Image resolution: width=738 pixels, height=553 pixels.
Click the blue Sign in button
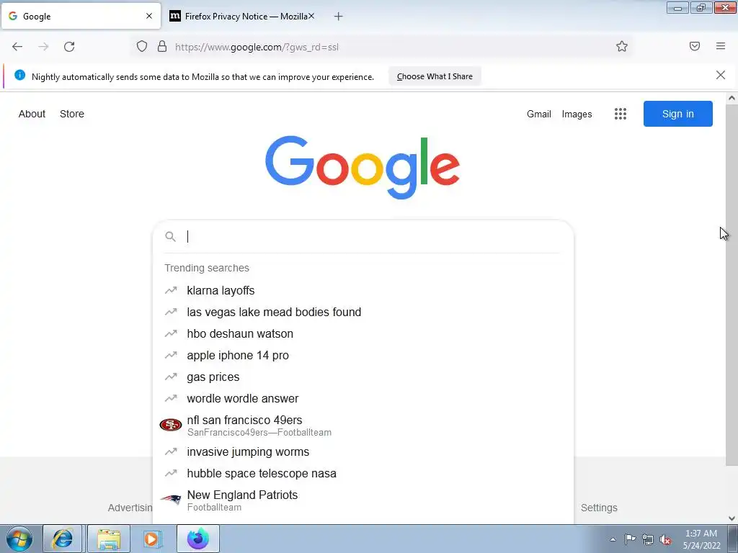click(x=677, y=114)
